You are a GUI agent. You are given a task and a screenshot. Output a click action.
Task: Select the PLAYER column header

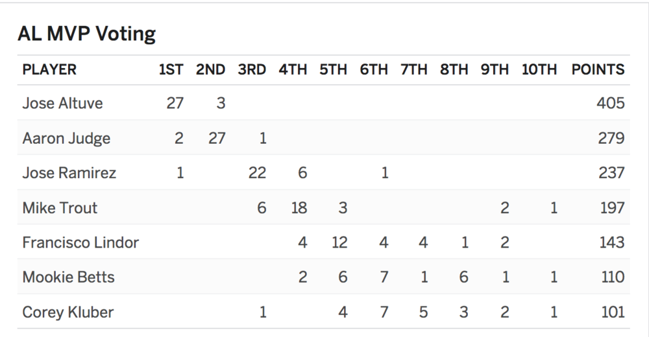point(49,69)
